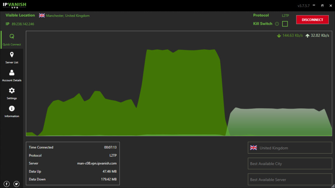Open United Kingdom country dropdown
The image size is (335, 188).
290,148
